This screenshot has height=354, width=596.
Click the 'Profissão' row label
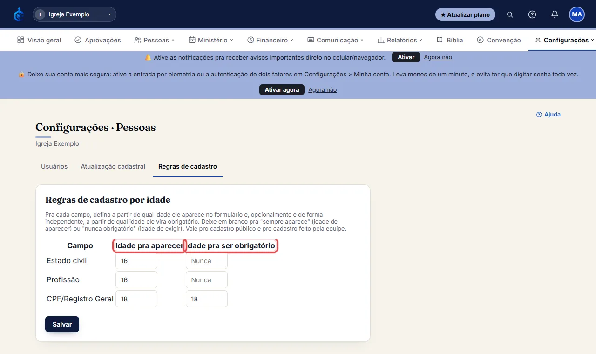63,280
